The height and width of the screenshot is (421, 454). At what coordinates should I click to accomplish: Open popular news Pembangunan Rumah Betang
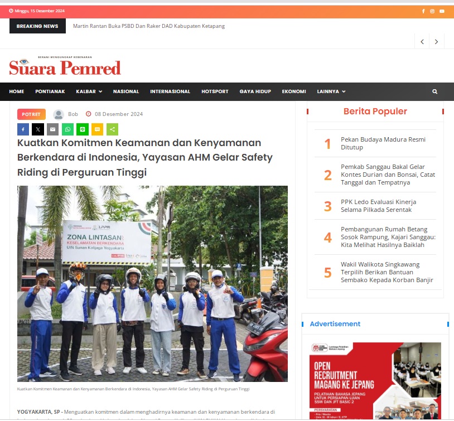click(x=388, y=237)
